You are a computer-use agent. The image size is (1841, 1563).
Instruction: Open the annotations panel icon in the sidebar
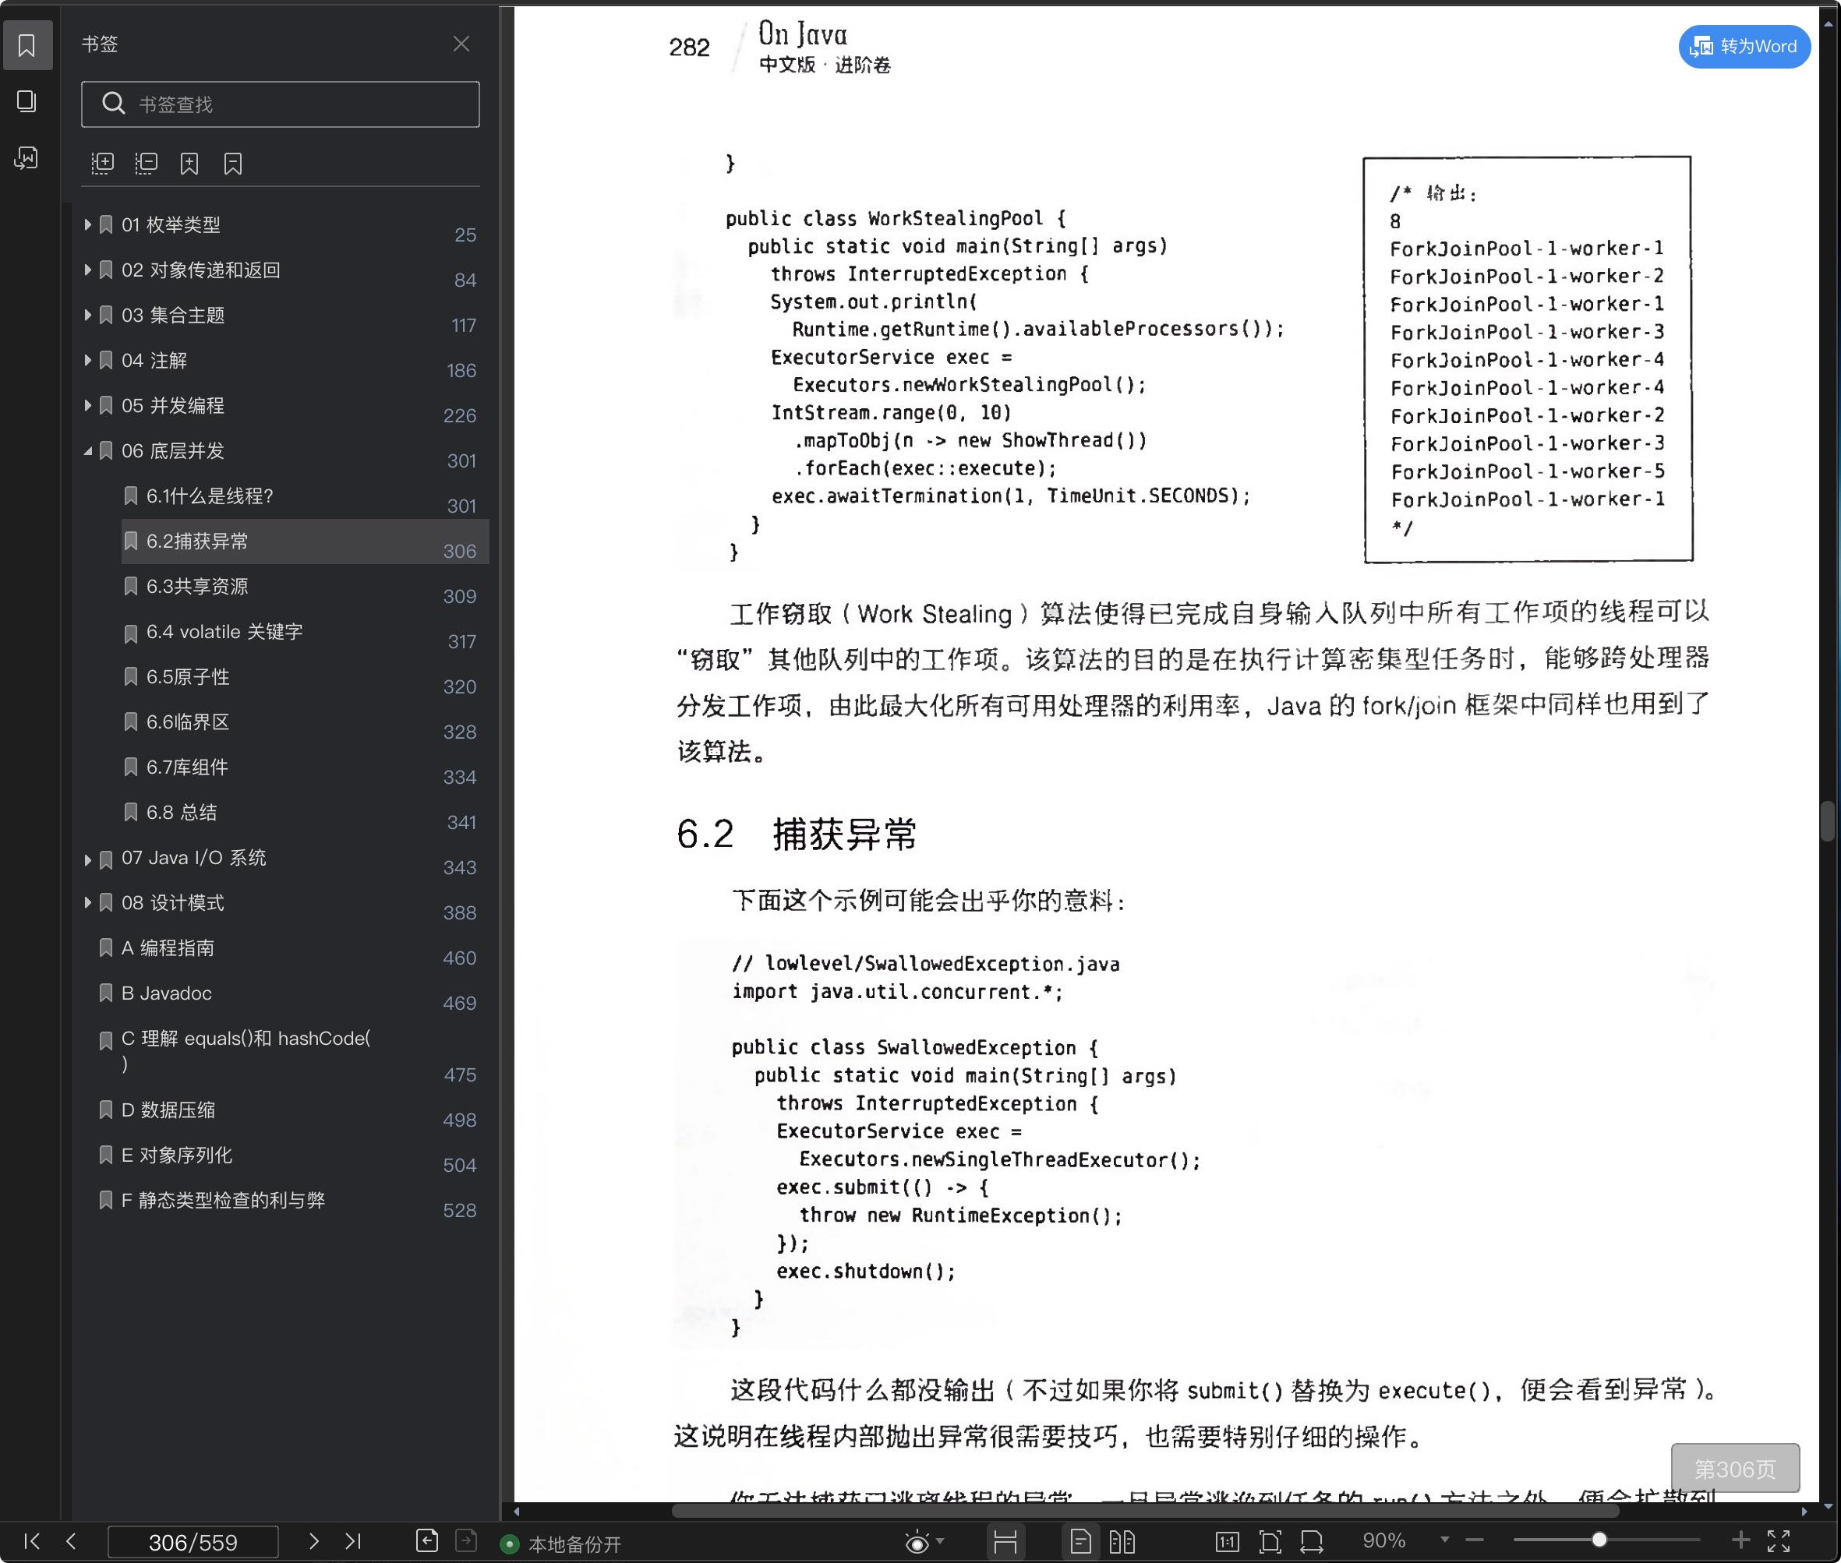[27, 157]
